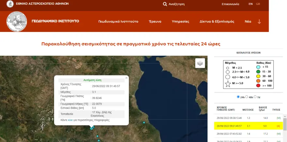Image resolution: width=287 pixels, height=142 pixels.
Task: Click the National Observatory logo at top left
Action: tap(10, 5)
